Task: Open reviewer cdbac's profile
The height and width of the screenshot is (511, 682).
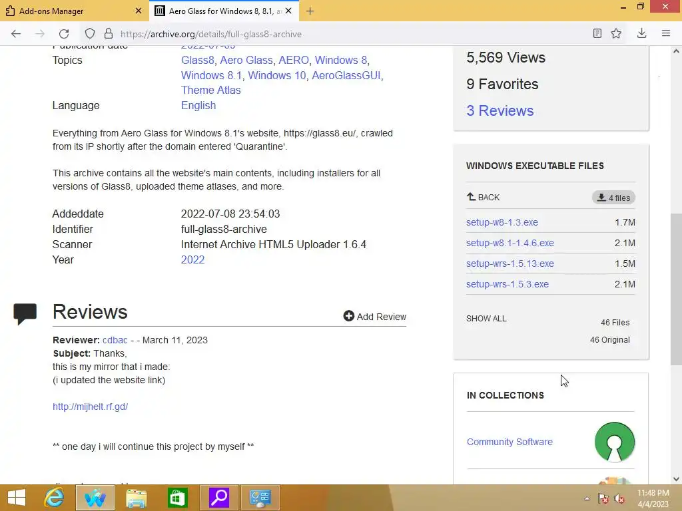Action: (115, 340)
